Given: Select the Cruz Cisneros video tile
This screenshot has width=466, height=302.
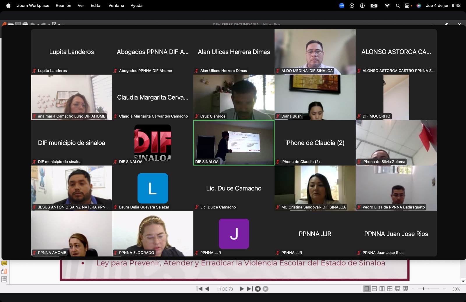Looking at the screenshot, I should click(x=234, y=97).
